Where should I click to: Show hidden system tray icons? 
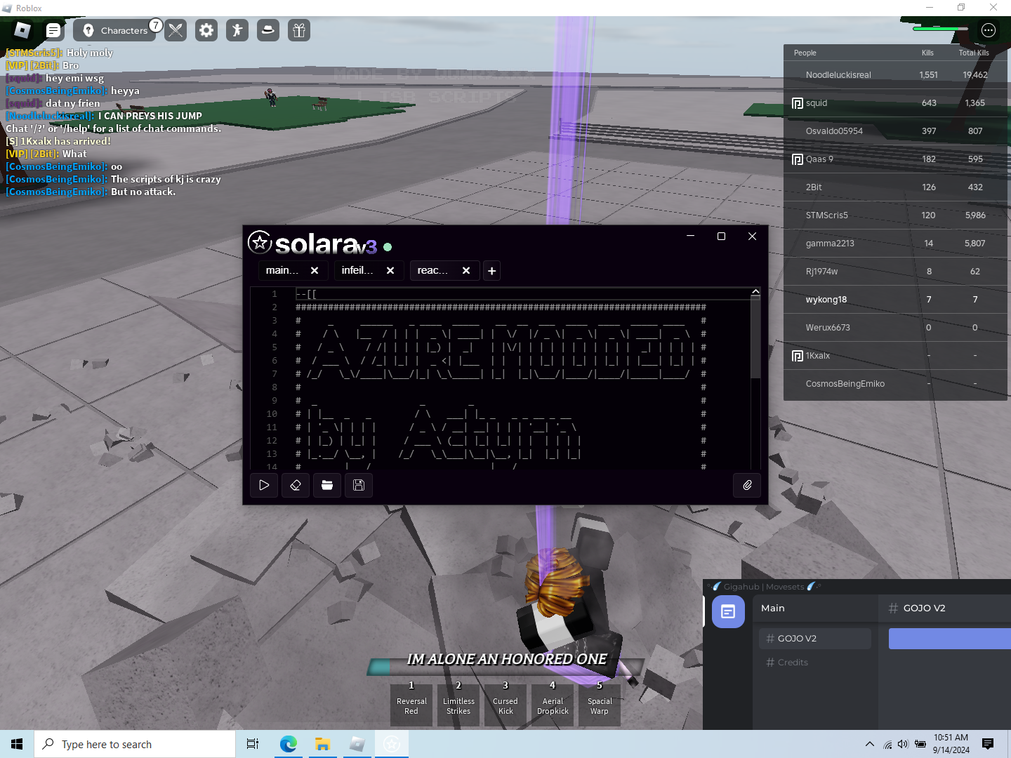tap(870, 744)
